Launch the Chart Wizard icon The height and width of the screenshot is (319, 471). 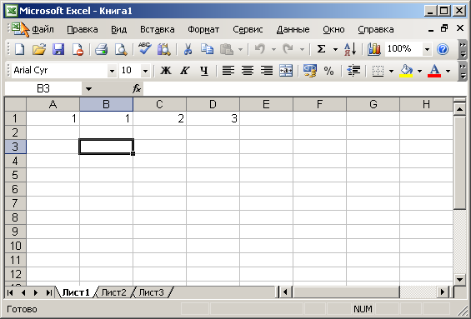374,49
